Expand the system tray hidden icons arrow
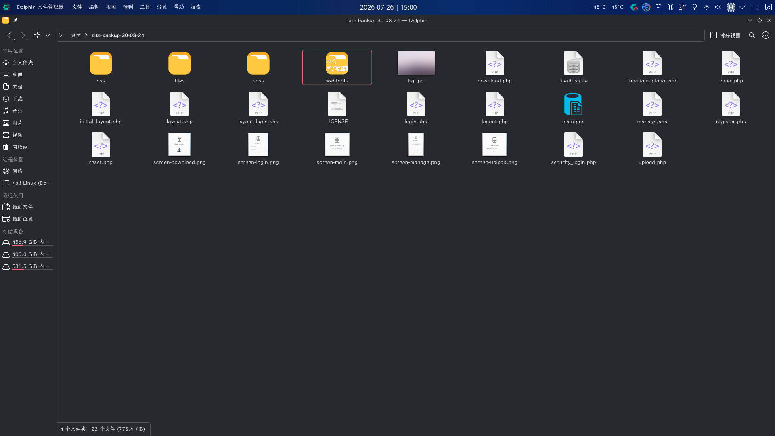Viewport: 775px width, 436px height. pos(742,7)
